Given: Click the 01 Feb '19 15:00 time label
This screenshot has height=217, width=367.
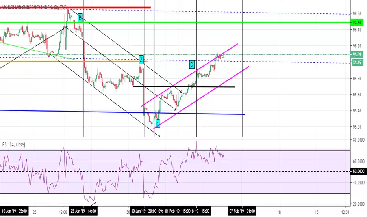Looking at the screenshot, I should pyautogui.click(x=178, y=211).
